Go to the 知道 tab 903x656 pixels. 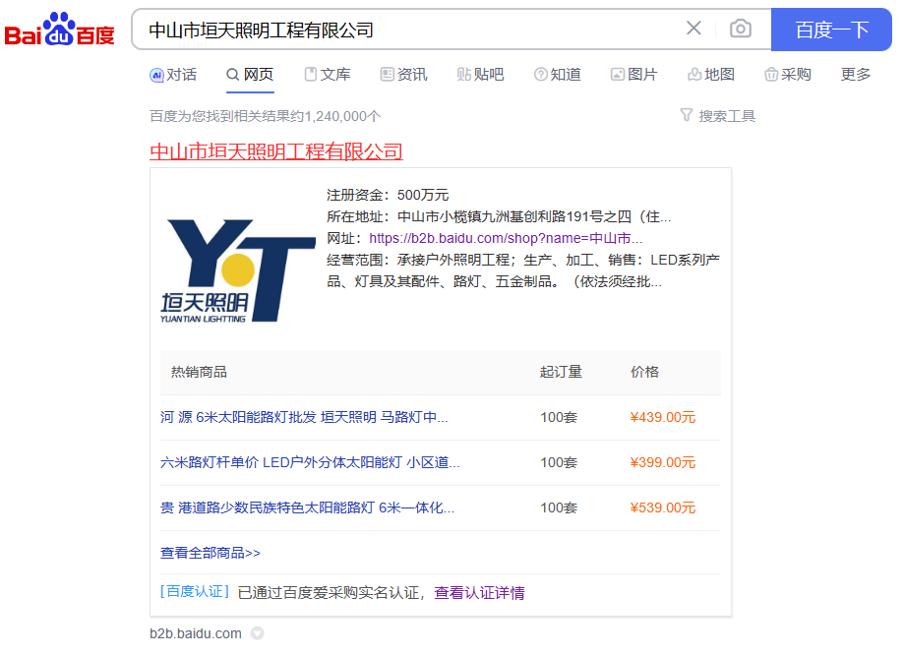point(557,75)
